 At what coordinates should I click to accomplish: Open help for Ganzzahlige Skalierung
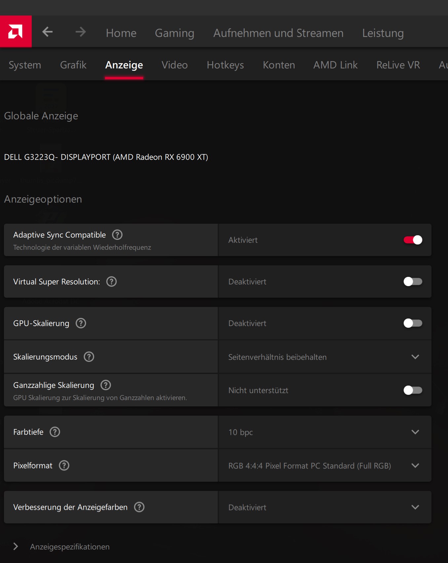click(x=106, y=385)
